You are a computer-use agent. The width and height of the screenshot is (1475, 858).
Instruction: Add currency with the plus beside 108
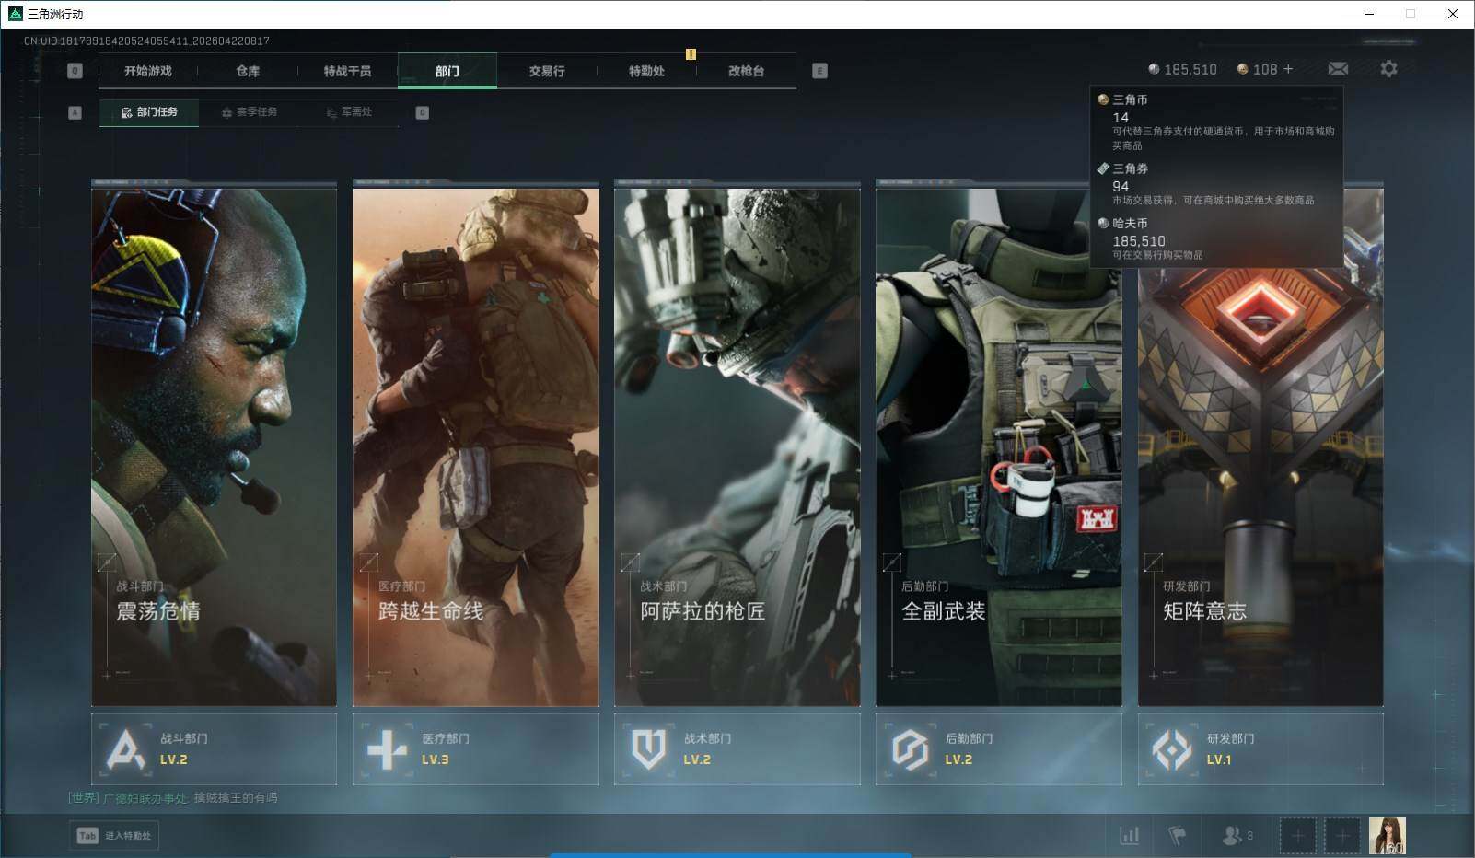pyautogui.click(x=1288, y=69)
